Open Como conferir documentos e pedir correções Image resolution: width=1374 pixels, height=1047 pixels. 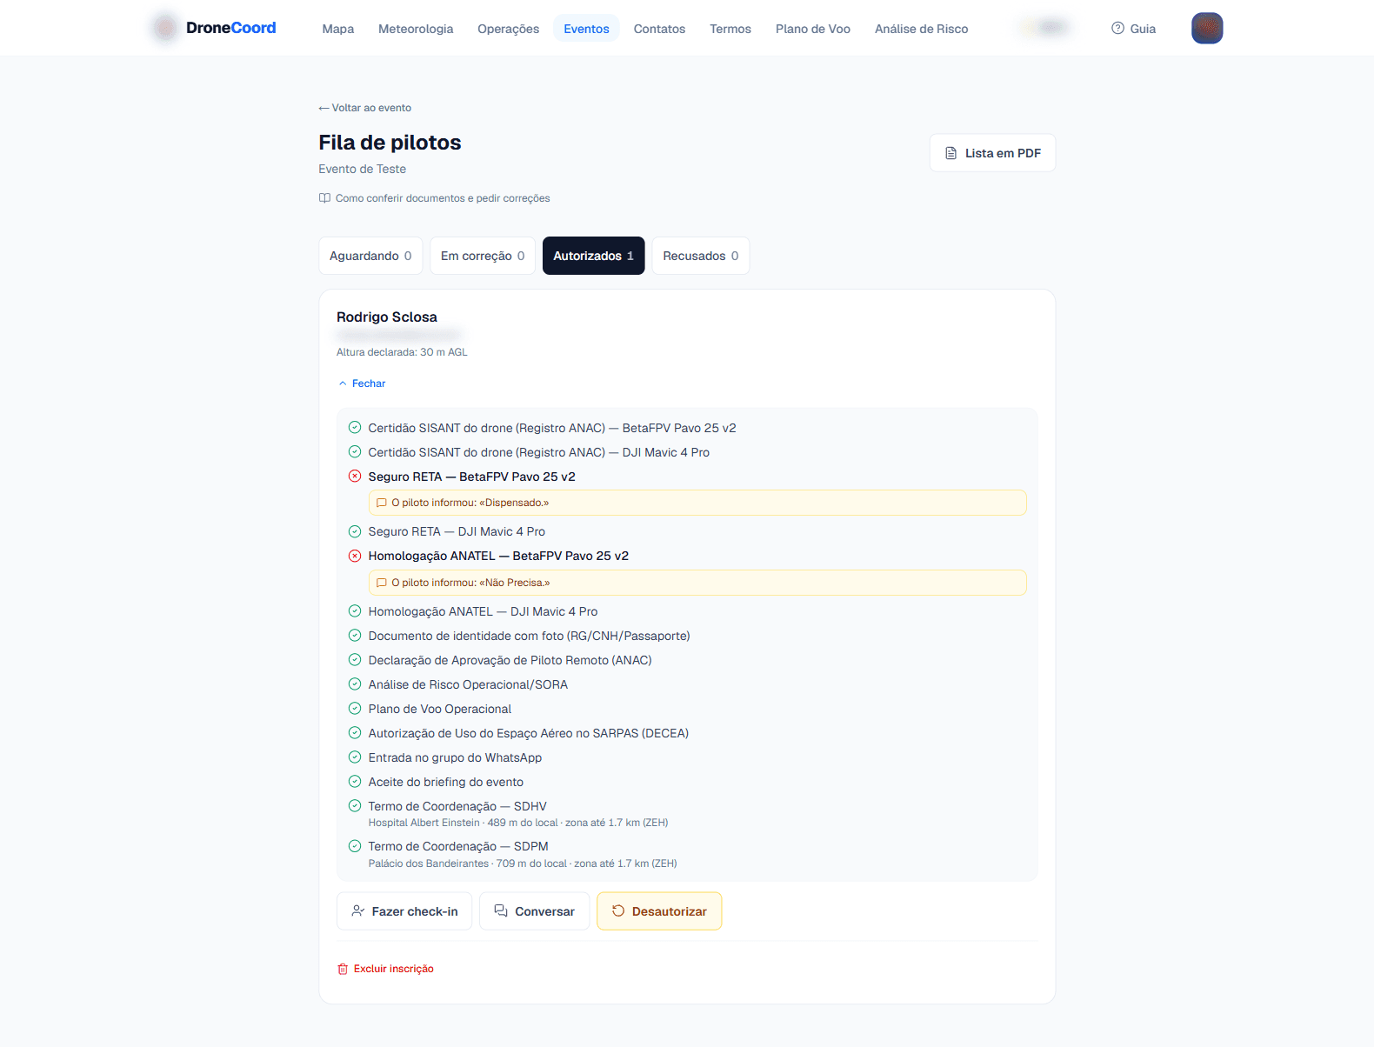click(435, 198)
